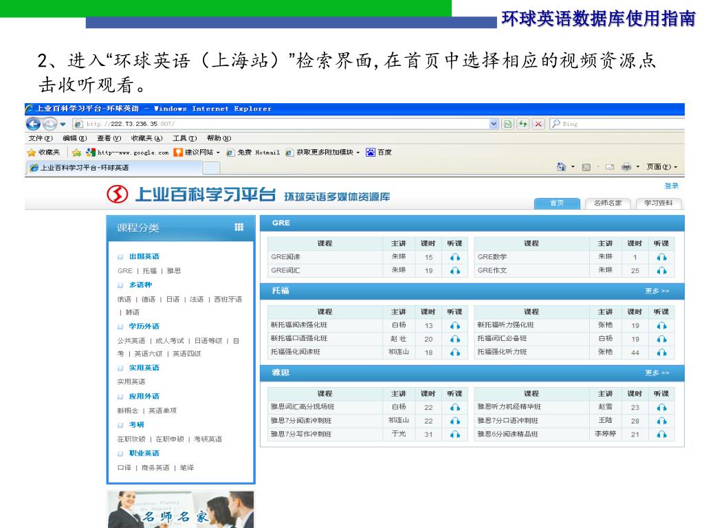Click headphone icon for GRE数学 course
704x528 pixels.
coord(661,257)
